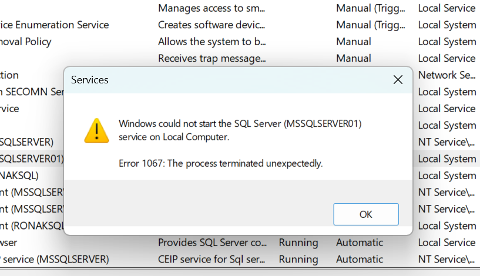Screen dimensions: 480x276
Task: Select the highlighted SQLSERVER01 service name
Action: pyautogui.click(x=32, y=159)
